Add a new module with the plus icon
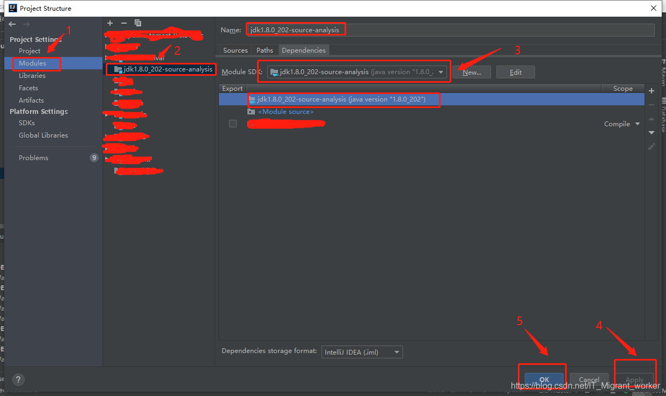666x396 pixels. click(110, 23)
